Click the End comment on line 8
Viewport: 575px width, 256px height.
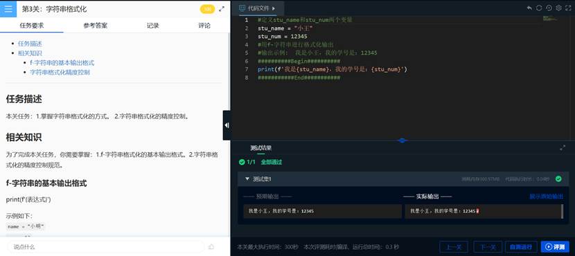(x=299, y=77)
